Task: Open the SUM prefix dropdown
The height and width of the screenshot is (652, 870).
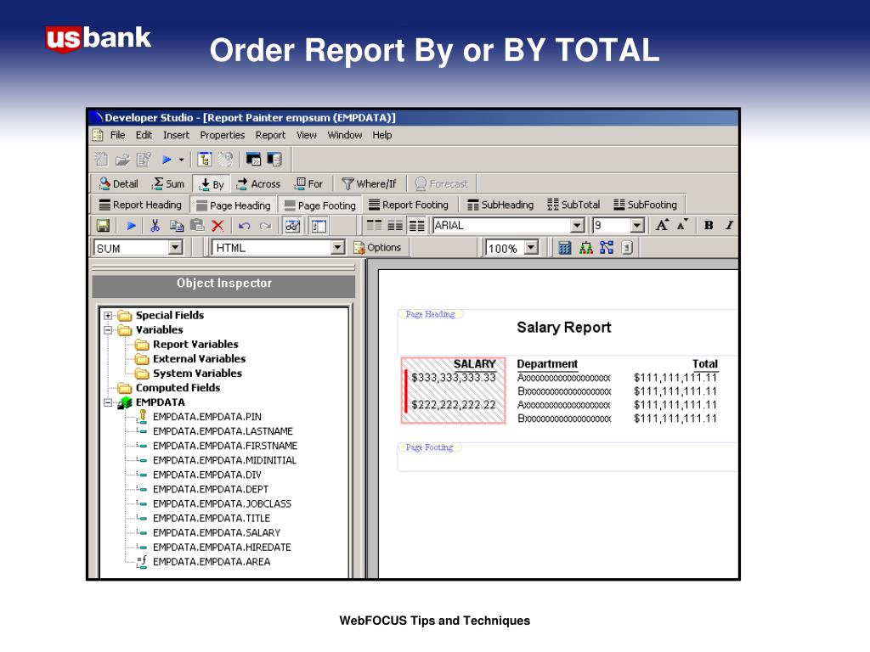Action: [x=175, y=247]
